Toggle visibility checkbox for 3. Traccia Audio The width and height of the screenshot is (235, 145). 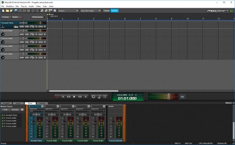click(x=3, y=121)
